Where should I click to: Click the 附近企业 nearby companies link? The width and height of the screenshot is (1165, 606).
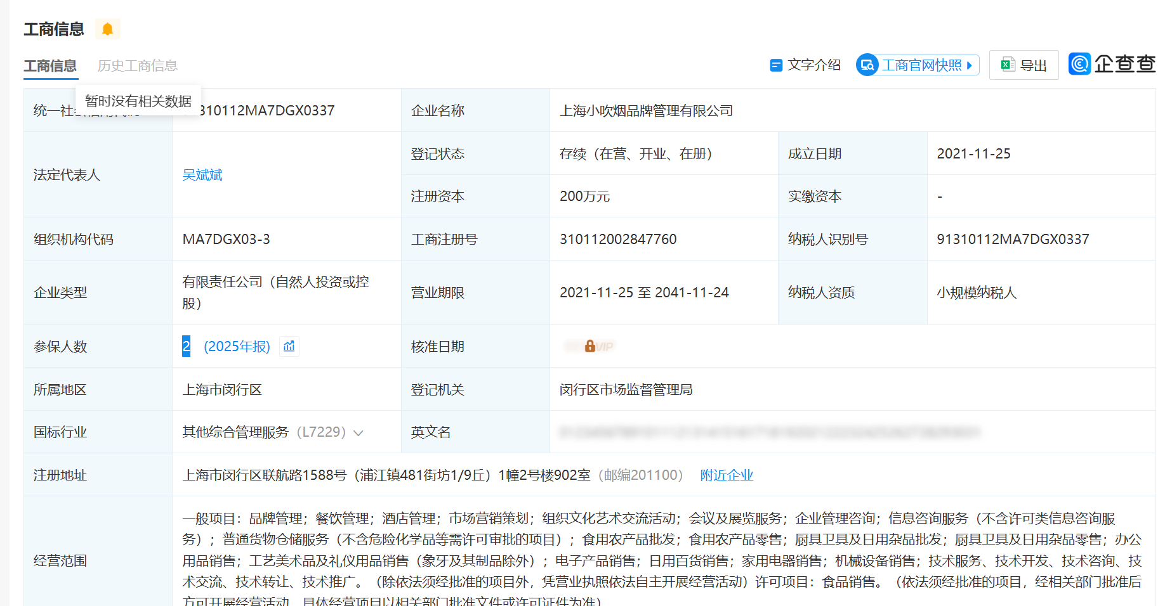pyautogui.click(x=727, y=475)
